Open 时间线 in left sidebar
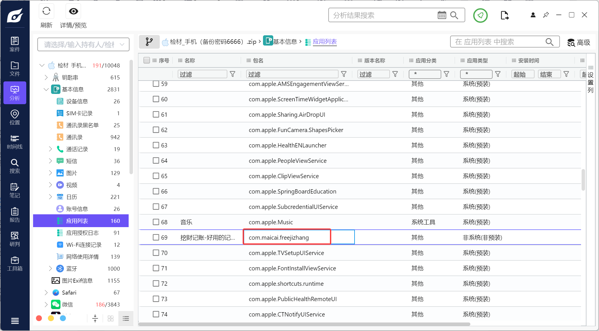The width and height of the screenshot is (599, 331). pos(15,142)
